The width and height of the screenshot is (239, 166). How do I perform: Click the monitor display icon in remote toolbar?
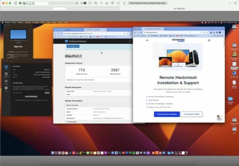[x=90, y=3]
